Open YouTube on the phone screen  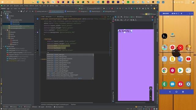(x=188, y=59)
